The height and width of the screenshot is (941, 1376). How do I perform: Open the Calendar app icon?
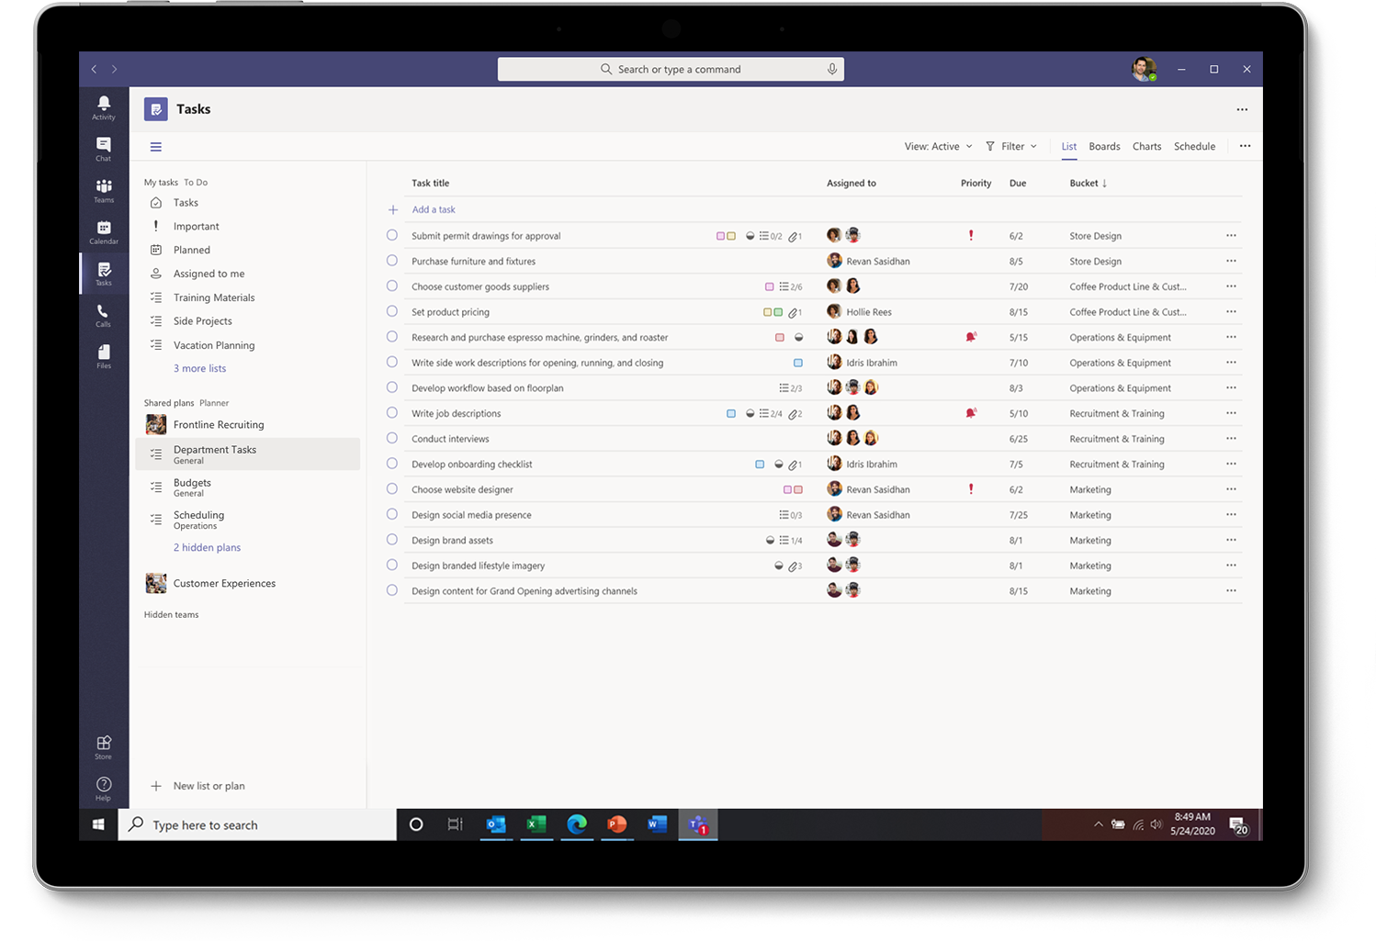click(x=103, y=230)
